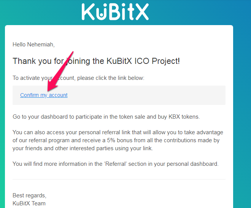Click the personal referral link paragraph's first line
Image resolution: width=251 pixels, height=208 pixels.
pyautogui.click(x=118, y=132)
